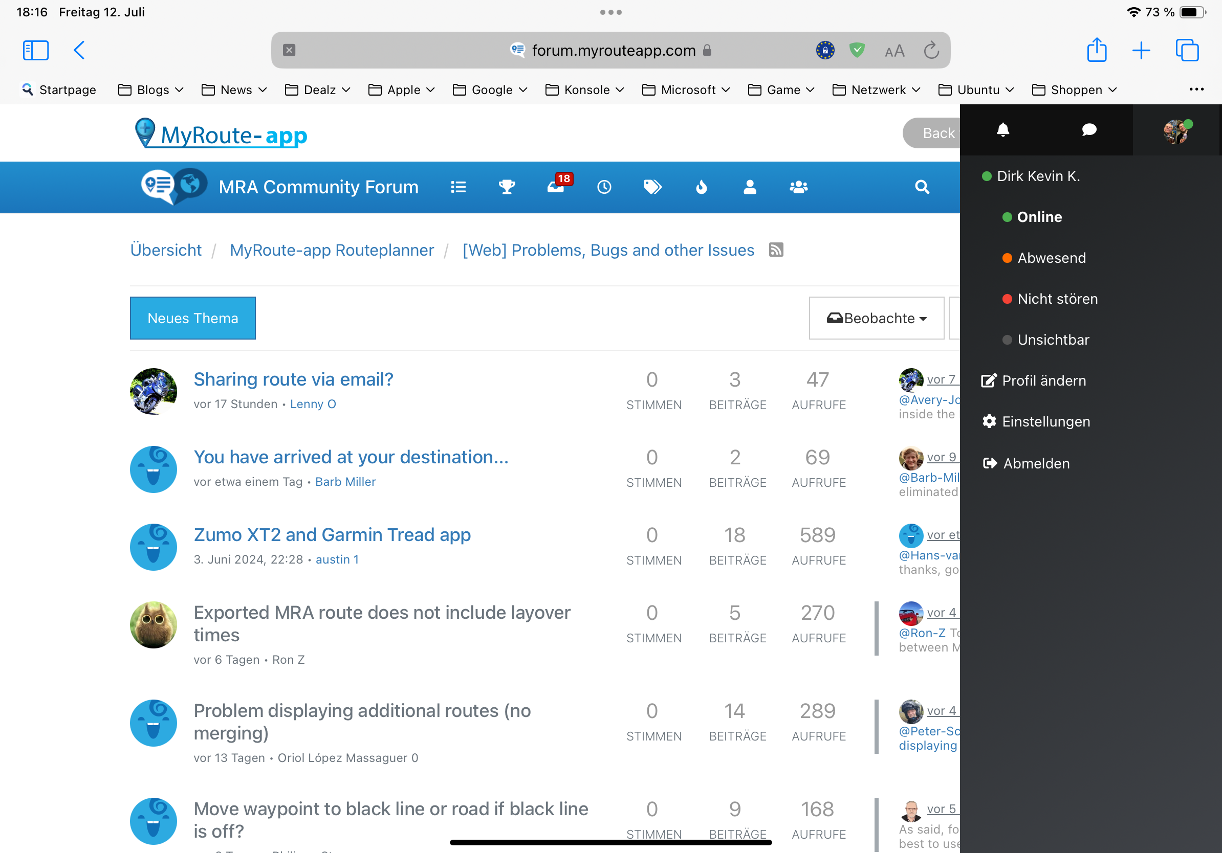The width and height of the screenshot is (1222, 853).
Task: Open the Safari share sheet
Action: click(1097, 50)
